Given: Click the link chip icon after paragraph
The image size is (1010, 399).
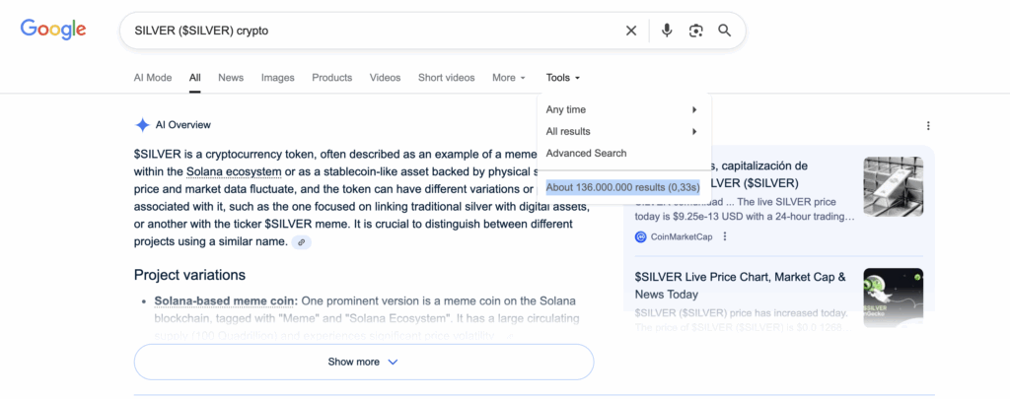Looking at the screenshot, I should 301,242.
